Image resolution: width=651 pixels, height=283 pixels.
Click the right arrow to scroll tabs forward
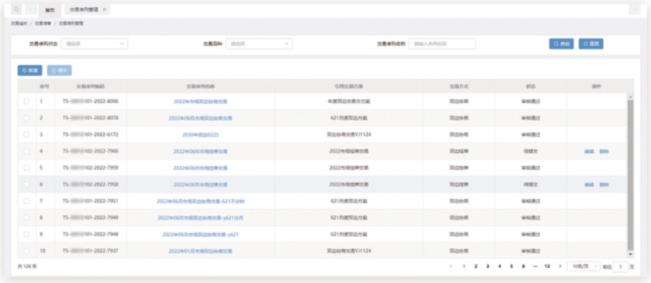635,10
